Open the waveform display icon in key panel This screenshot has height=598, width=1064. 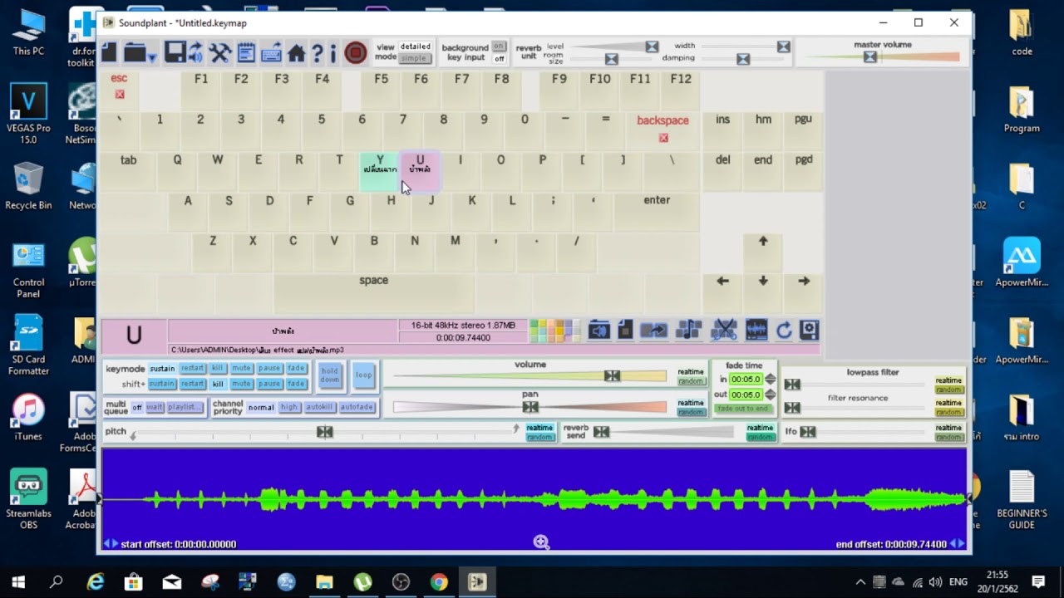(756, 331)
